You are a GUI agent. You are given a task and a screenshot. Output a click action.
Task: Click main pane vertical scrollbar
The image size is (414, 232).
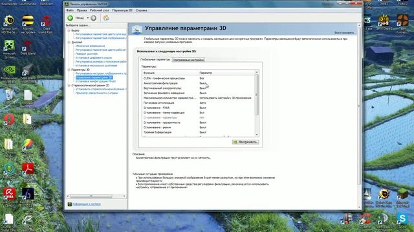coord(359,105)
